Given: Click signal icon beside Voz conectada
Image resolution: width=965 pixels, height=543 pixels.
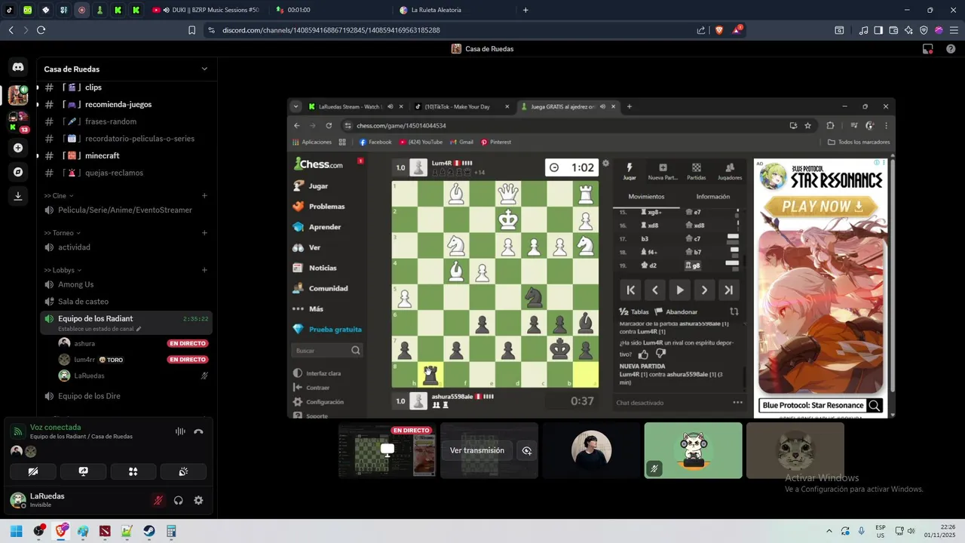Looking at the screenshot, I should click(x=17, y=431).
